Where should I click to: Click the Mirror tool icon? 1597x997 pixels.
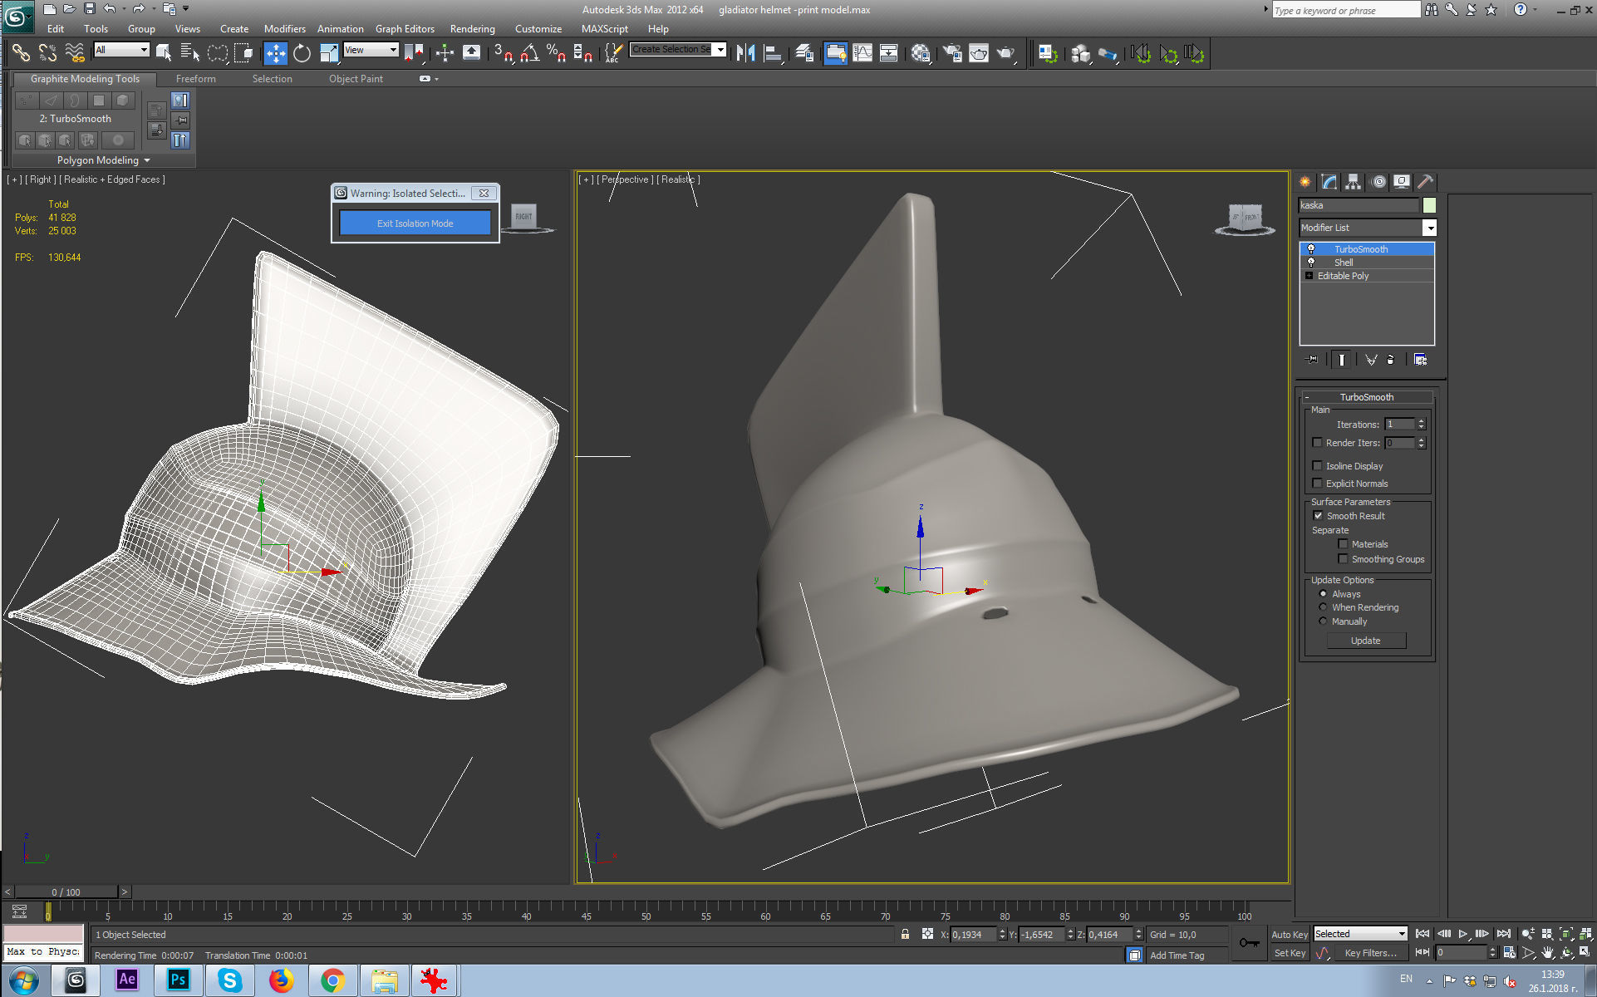745,53
